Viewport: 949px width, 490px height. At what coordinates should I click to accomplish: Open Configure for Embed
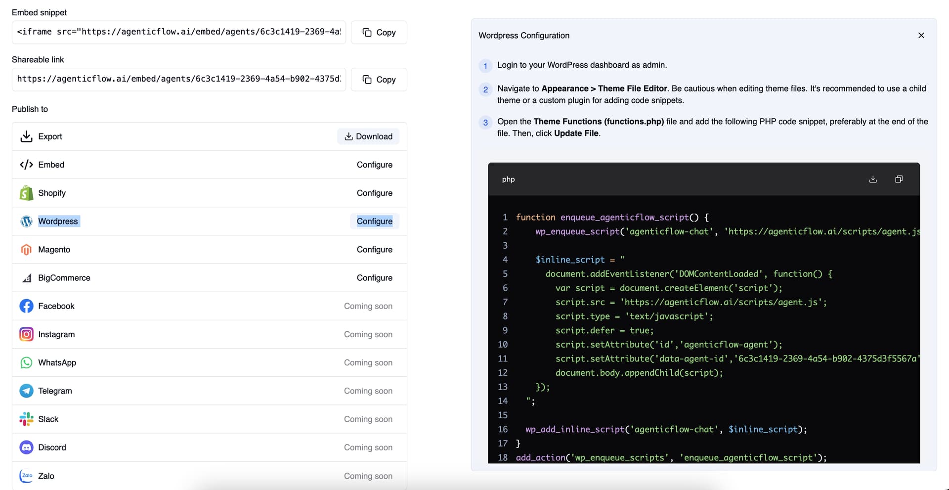[374, 165]
